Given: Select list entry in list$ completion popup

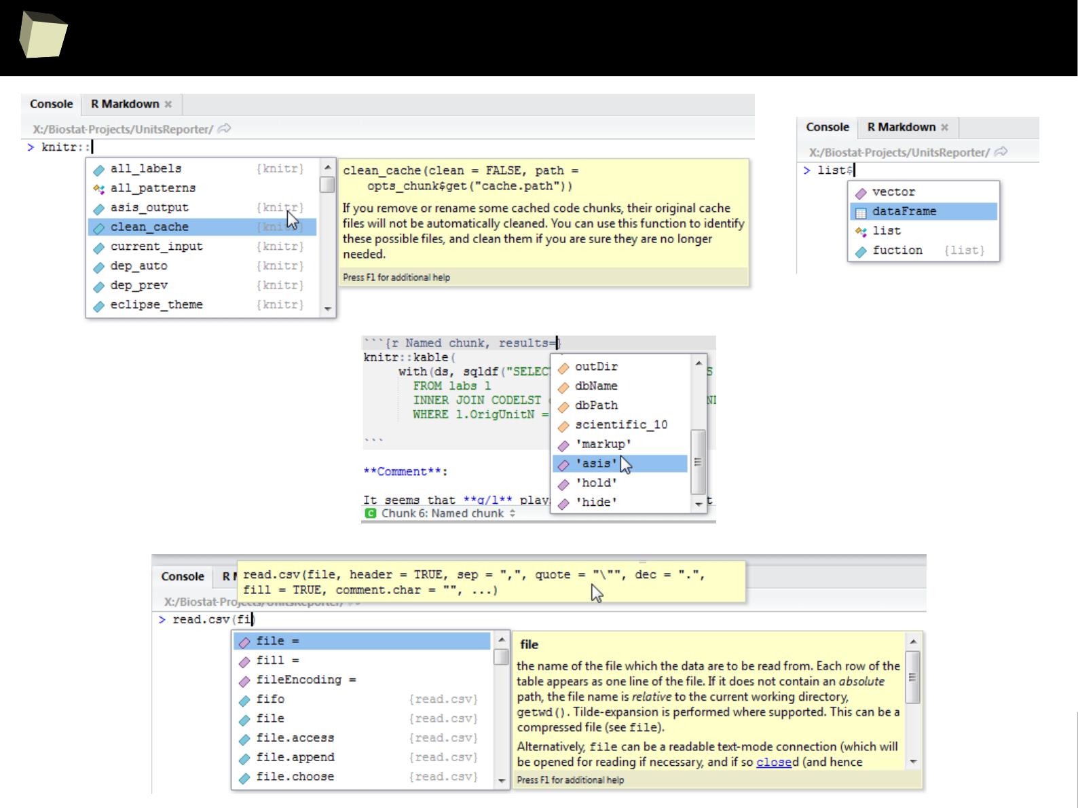Looking at the screenshot, I should pyautogui.click(x=924, y=231).
